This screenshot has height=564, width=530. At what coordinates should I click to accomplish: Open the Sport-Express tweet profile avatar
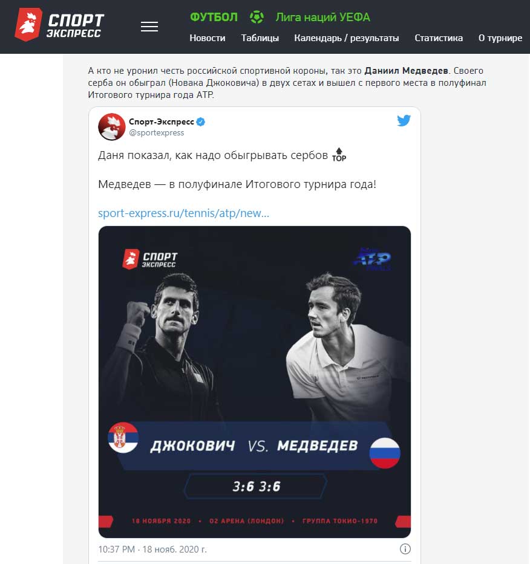111,126
